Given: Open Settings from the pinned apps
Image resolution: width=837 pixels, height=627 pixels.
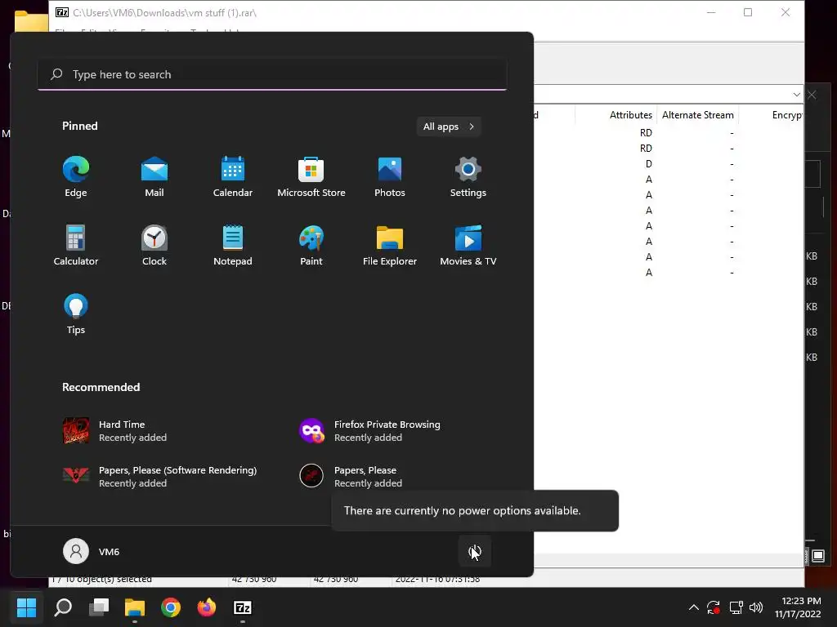Looking at the screenshot, I should pyautogui.click(x=468, y=177).
